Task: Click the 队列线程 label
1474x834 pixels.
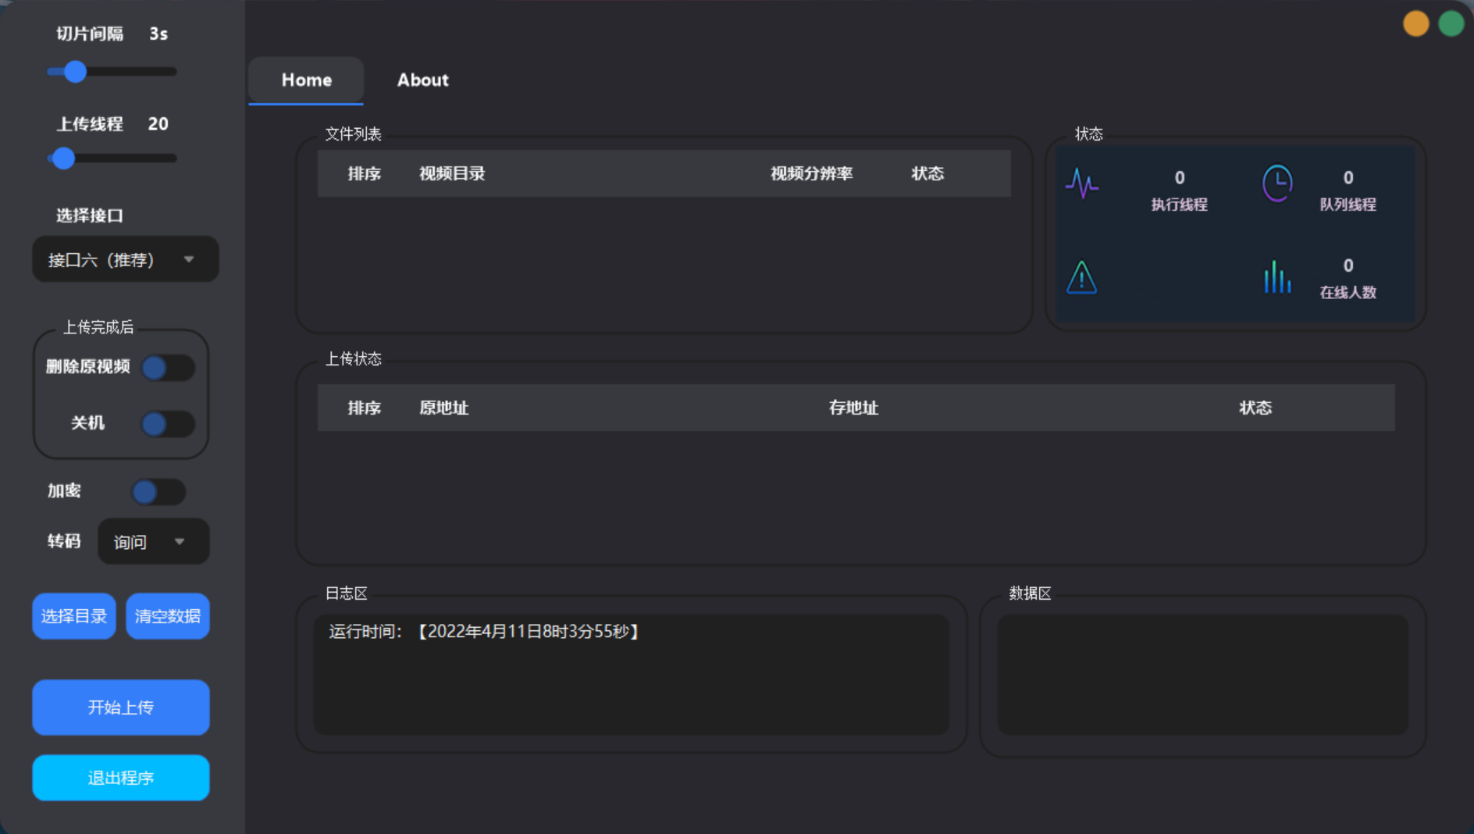Action: [1348, 205]
